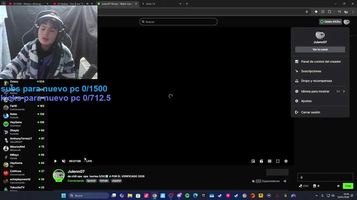Select MaurooAkd in recommended list

(x=24, y=148)
